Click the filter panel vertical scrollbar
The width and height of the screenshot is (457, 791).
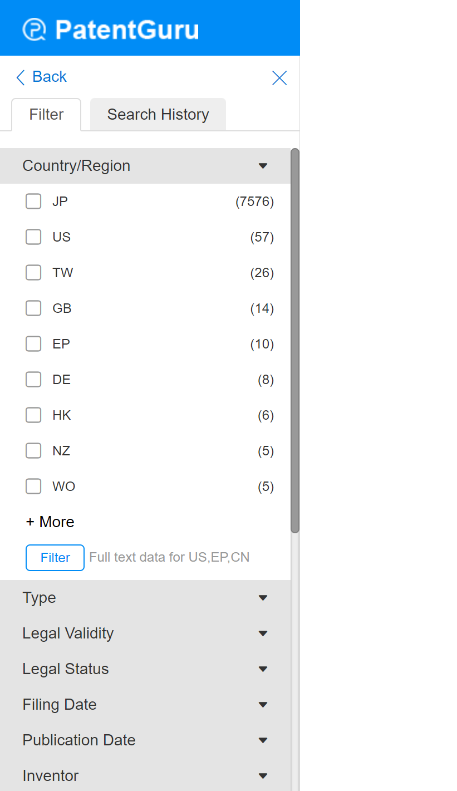click(x=295, y=340)
